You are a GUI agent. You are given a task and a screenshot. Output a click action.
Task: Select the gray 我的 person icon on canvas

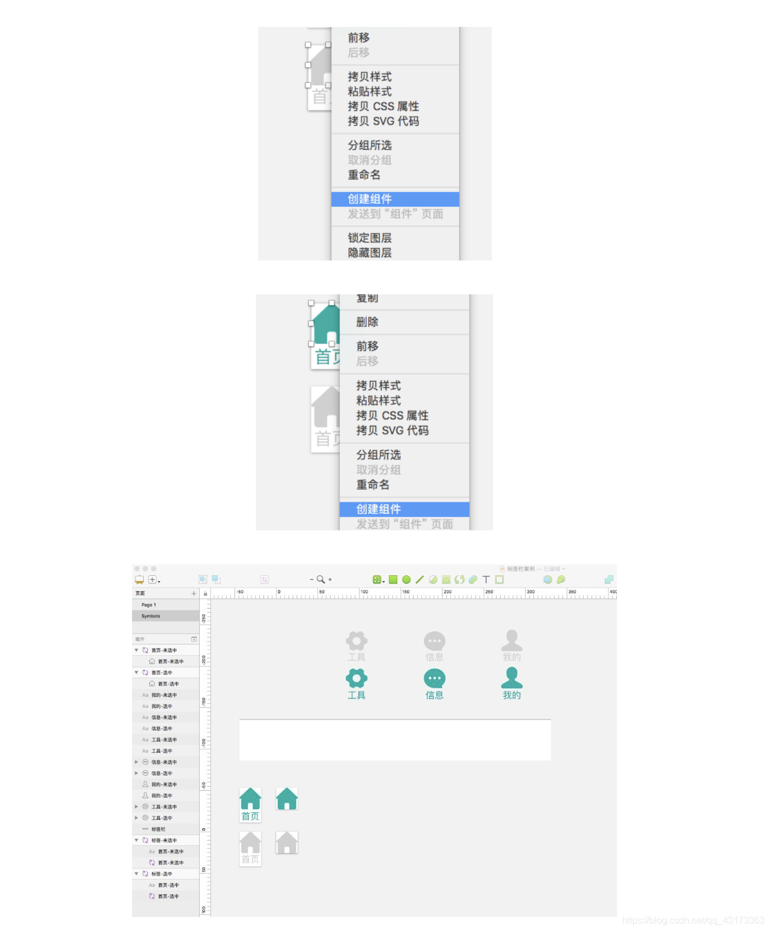coord(512,640)
